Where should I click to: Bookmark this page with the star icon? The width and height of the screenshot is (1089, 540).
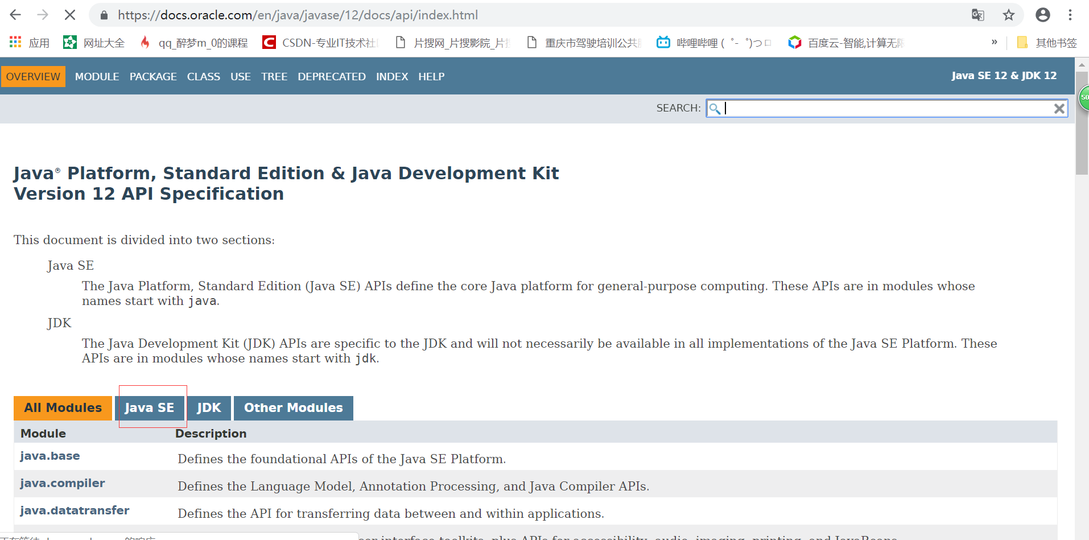tap(1009, 15)
